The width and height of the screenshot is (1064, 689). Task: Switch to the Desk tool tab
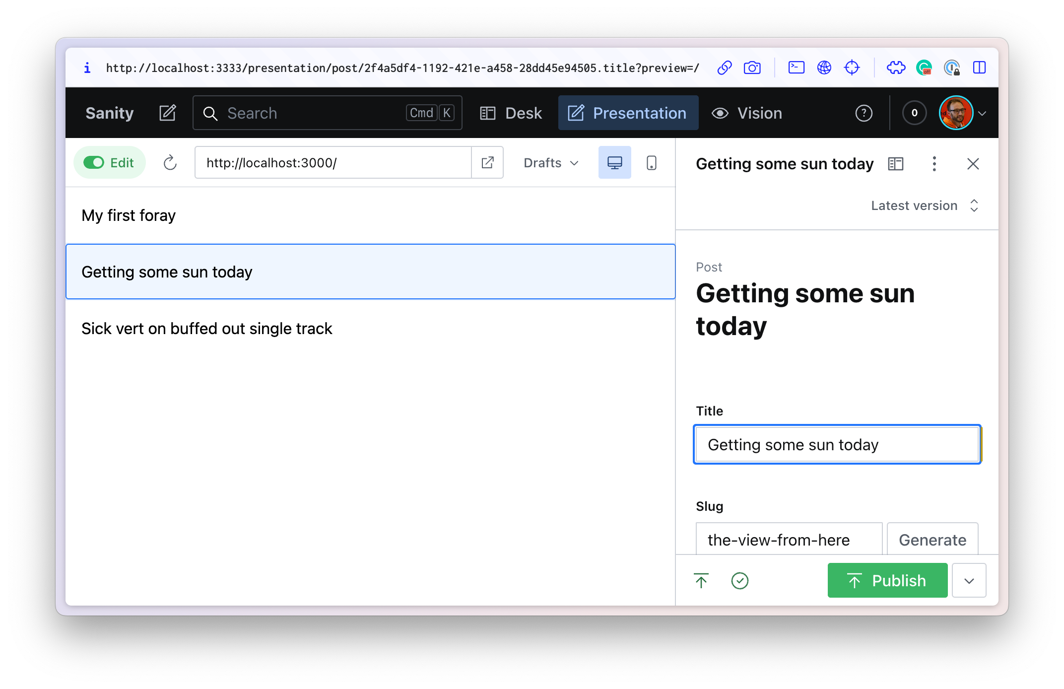[x=511, y=113]
